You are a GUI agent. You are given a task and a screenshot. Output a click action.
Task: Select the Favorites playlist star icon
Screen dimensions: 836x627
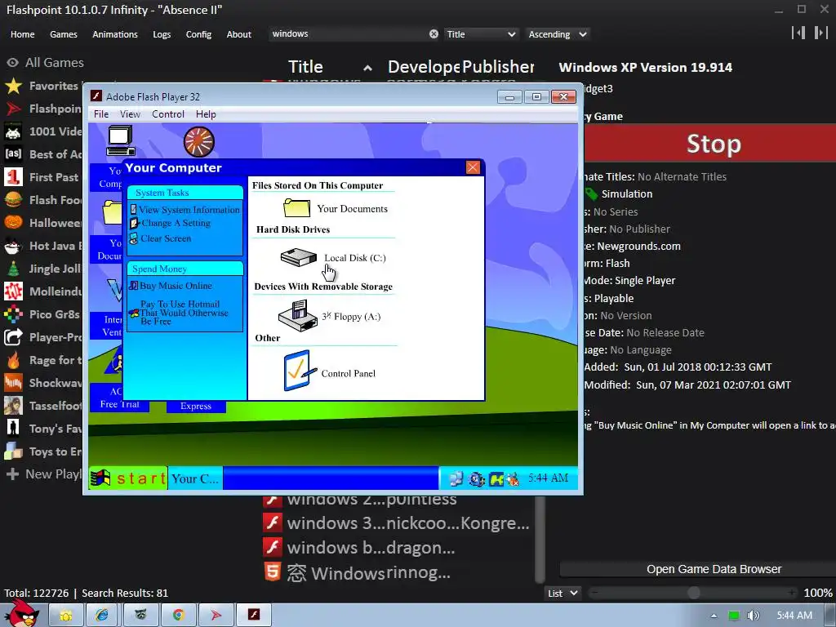[x=13, y=86]
